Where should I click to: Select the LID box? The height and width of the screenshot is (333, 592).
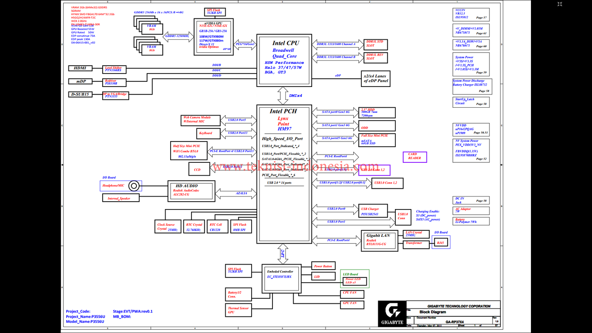(324, 277)
